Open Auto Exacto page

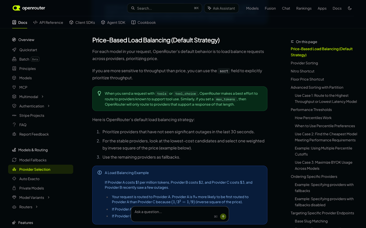point(29,179)
